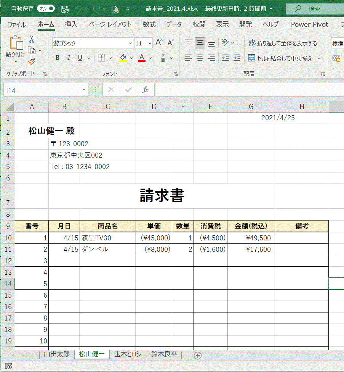This screenshot has height=372, width=344.
Task: Click the Orientation text angle icon
Action: coord(225,43)
